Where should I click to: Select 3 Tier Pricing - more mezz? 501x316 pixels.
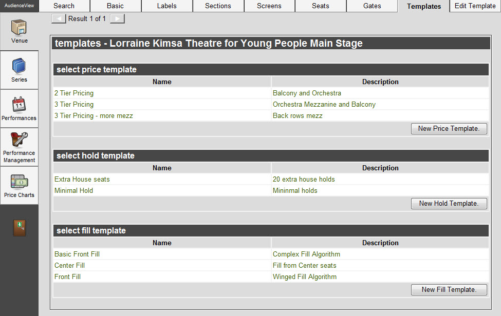click(x=94, y=116)
